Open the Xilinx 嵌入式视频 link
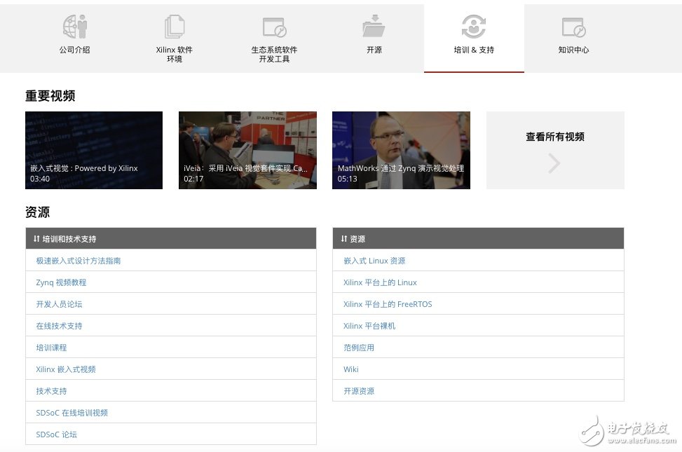682x452 pixels. (66, 369)
